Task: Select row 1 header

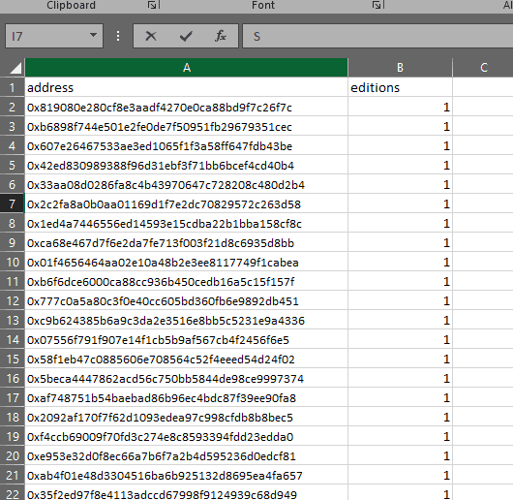Action: [x=13, y=87]
